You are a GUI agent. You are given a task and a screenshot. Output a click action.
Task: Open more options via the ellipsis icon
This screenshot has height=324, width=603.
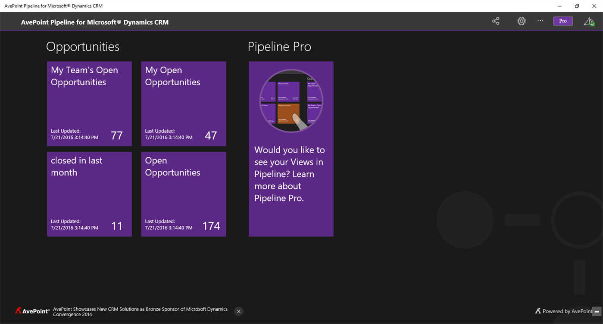click(540, 21)
